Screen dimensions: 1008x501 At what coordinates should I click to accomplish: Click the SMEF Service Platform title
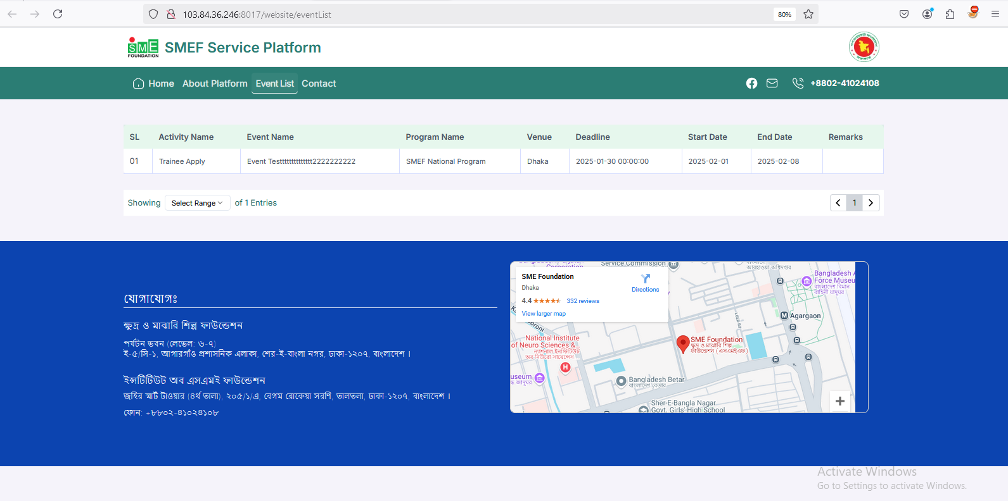point(243,47)
